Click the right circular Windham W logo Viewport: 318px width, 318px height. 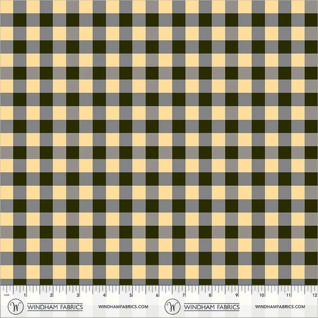(173, 306)
